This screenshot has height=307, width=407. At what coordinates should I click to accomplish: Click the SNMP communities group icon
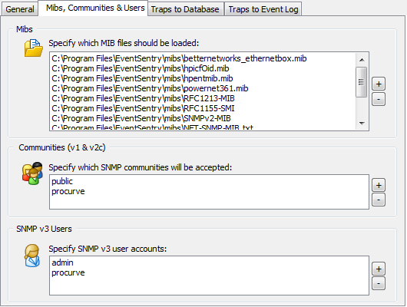coord(32,173)
